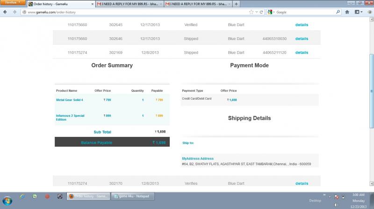This screenshot has width=374, height=209.
Task: Click the site identity globe icon
Action: pos(24,12)
